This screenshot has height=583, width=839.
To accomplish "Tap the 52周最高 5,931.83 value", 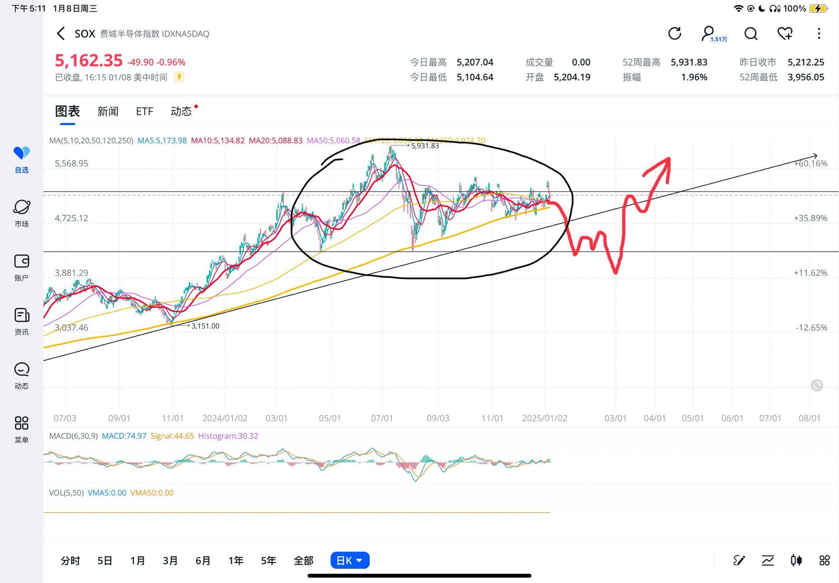I will (x=689, y=62).
